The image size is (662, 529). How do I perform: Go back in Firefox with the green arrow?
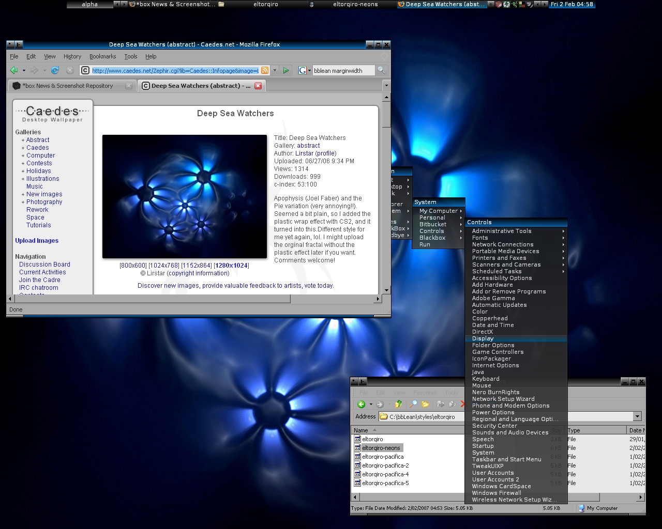[14, 70]
